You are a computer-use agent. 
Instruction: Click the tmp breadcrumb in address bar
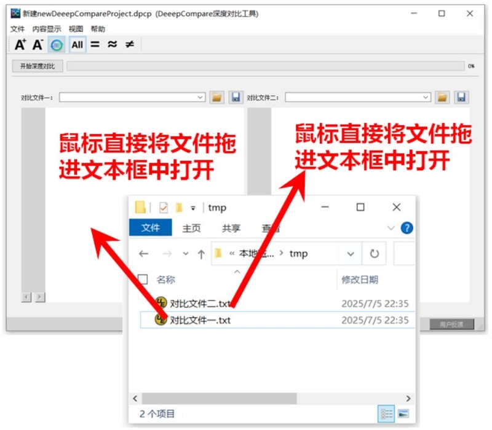click(x=298, y=254)
